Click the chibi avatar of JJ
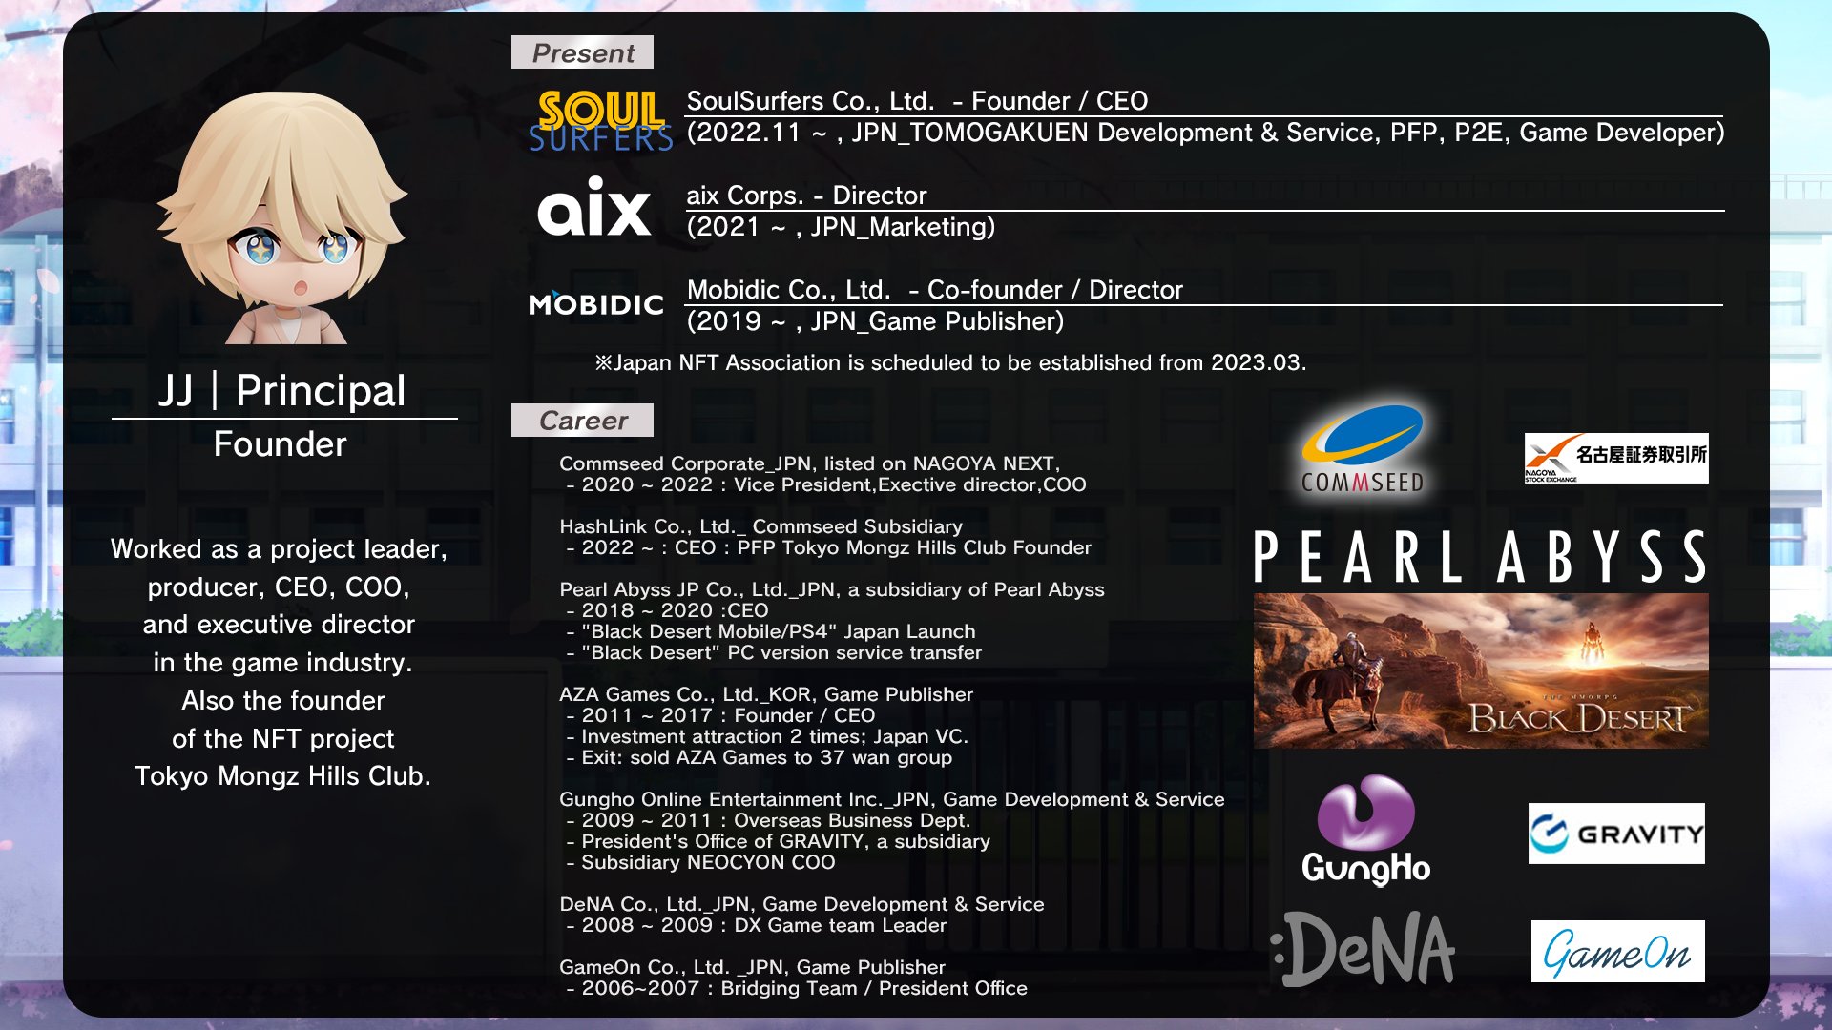This screenshot has width=1832, height=1030. pyautogui.click(x=284, y=219)
